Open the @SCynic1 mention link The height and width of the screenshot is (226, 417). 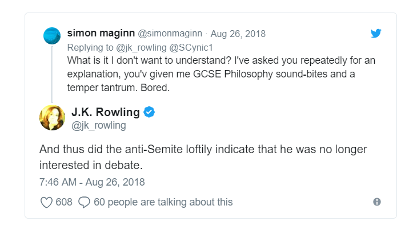191,47
